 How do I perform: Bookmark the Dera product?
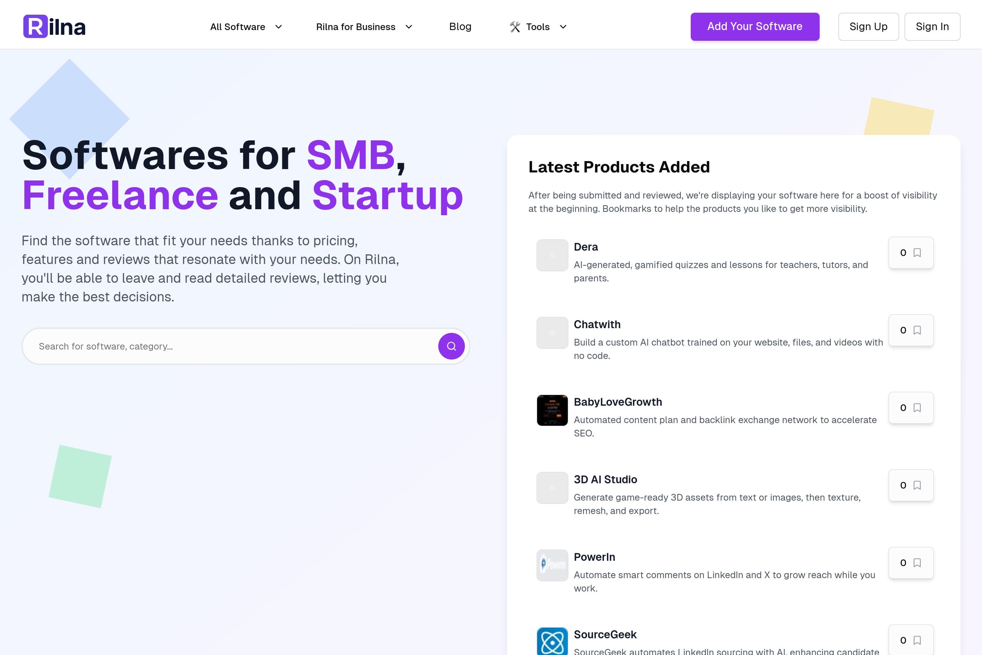pyautogui.click(x=917, y=253)
